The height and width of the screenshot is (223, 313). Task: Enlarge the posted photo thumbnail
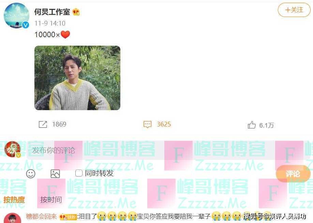[x=77, y=78]
